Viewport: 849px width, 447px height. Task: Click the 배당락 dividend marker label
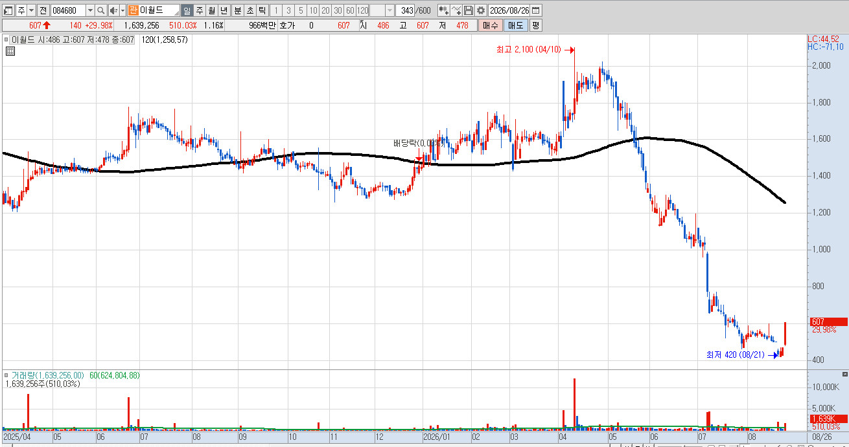click(x=420, y=143)
